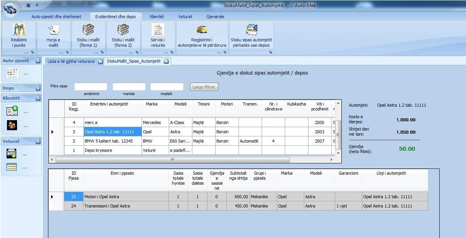
Task: Click the 450.00 subtotal cell
Action: tap(238, 206)
